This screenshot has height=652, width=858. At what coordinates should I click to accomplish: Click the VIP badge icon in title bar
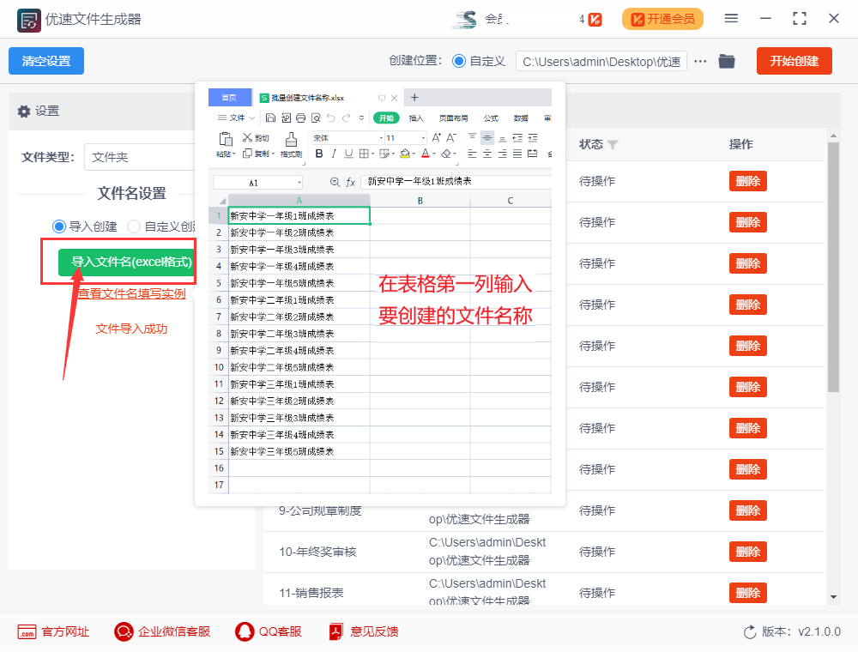click(595, 20)
